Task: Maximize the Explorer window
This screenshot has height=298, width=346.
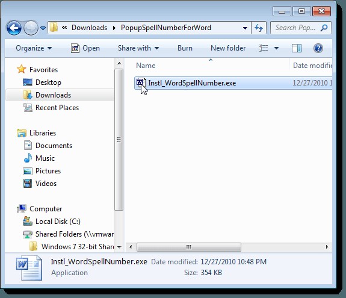Action: [301, 11]
